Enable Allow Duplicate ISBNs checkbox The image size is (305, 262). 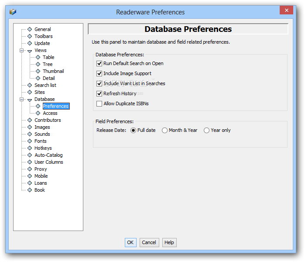coord(99,103)
